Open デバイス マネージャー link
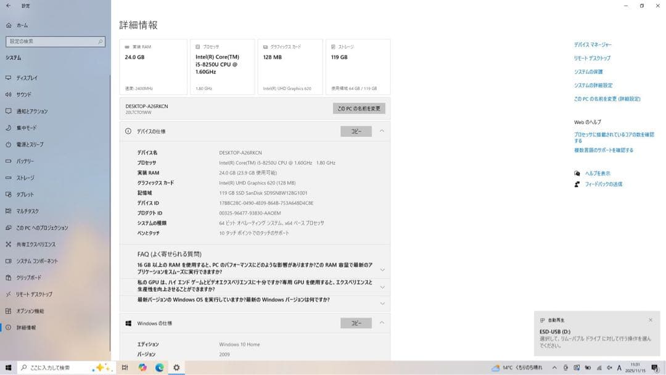666x375 pixels. 592,44
